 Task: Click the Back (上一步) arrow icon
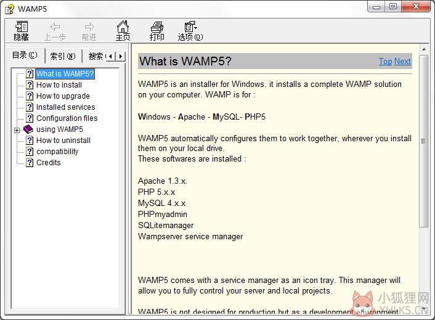pyautogui.click(x=55, y=27)
